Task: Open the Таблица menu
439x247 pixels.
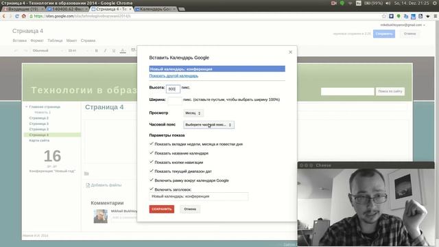Action: pyautogui.click(x=55, y=40)
